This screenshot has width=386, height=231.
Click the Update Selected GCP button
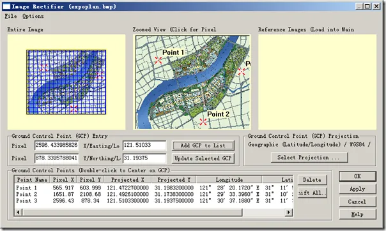tap(203, 158)
